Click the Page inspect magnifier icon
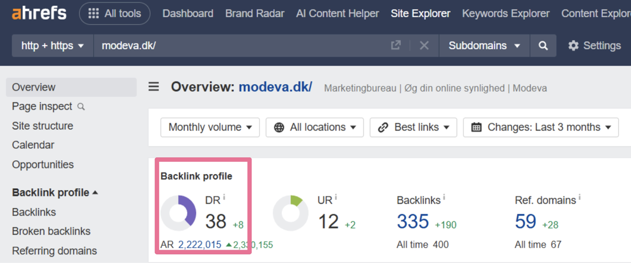Viewport: 631px width, 263px height. 81,107
